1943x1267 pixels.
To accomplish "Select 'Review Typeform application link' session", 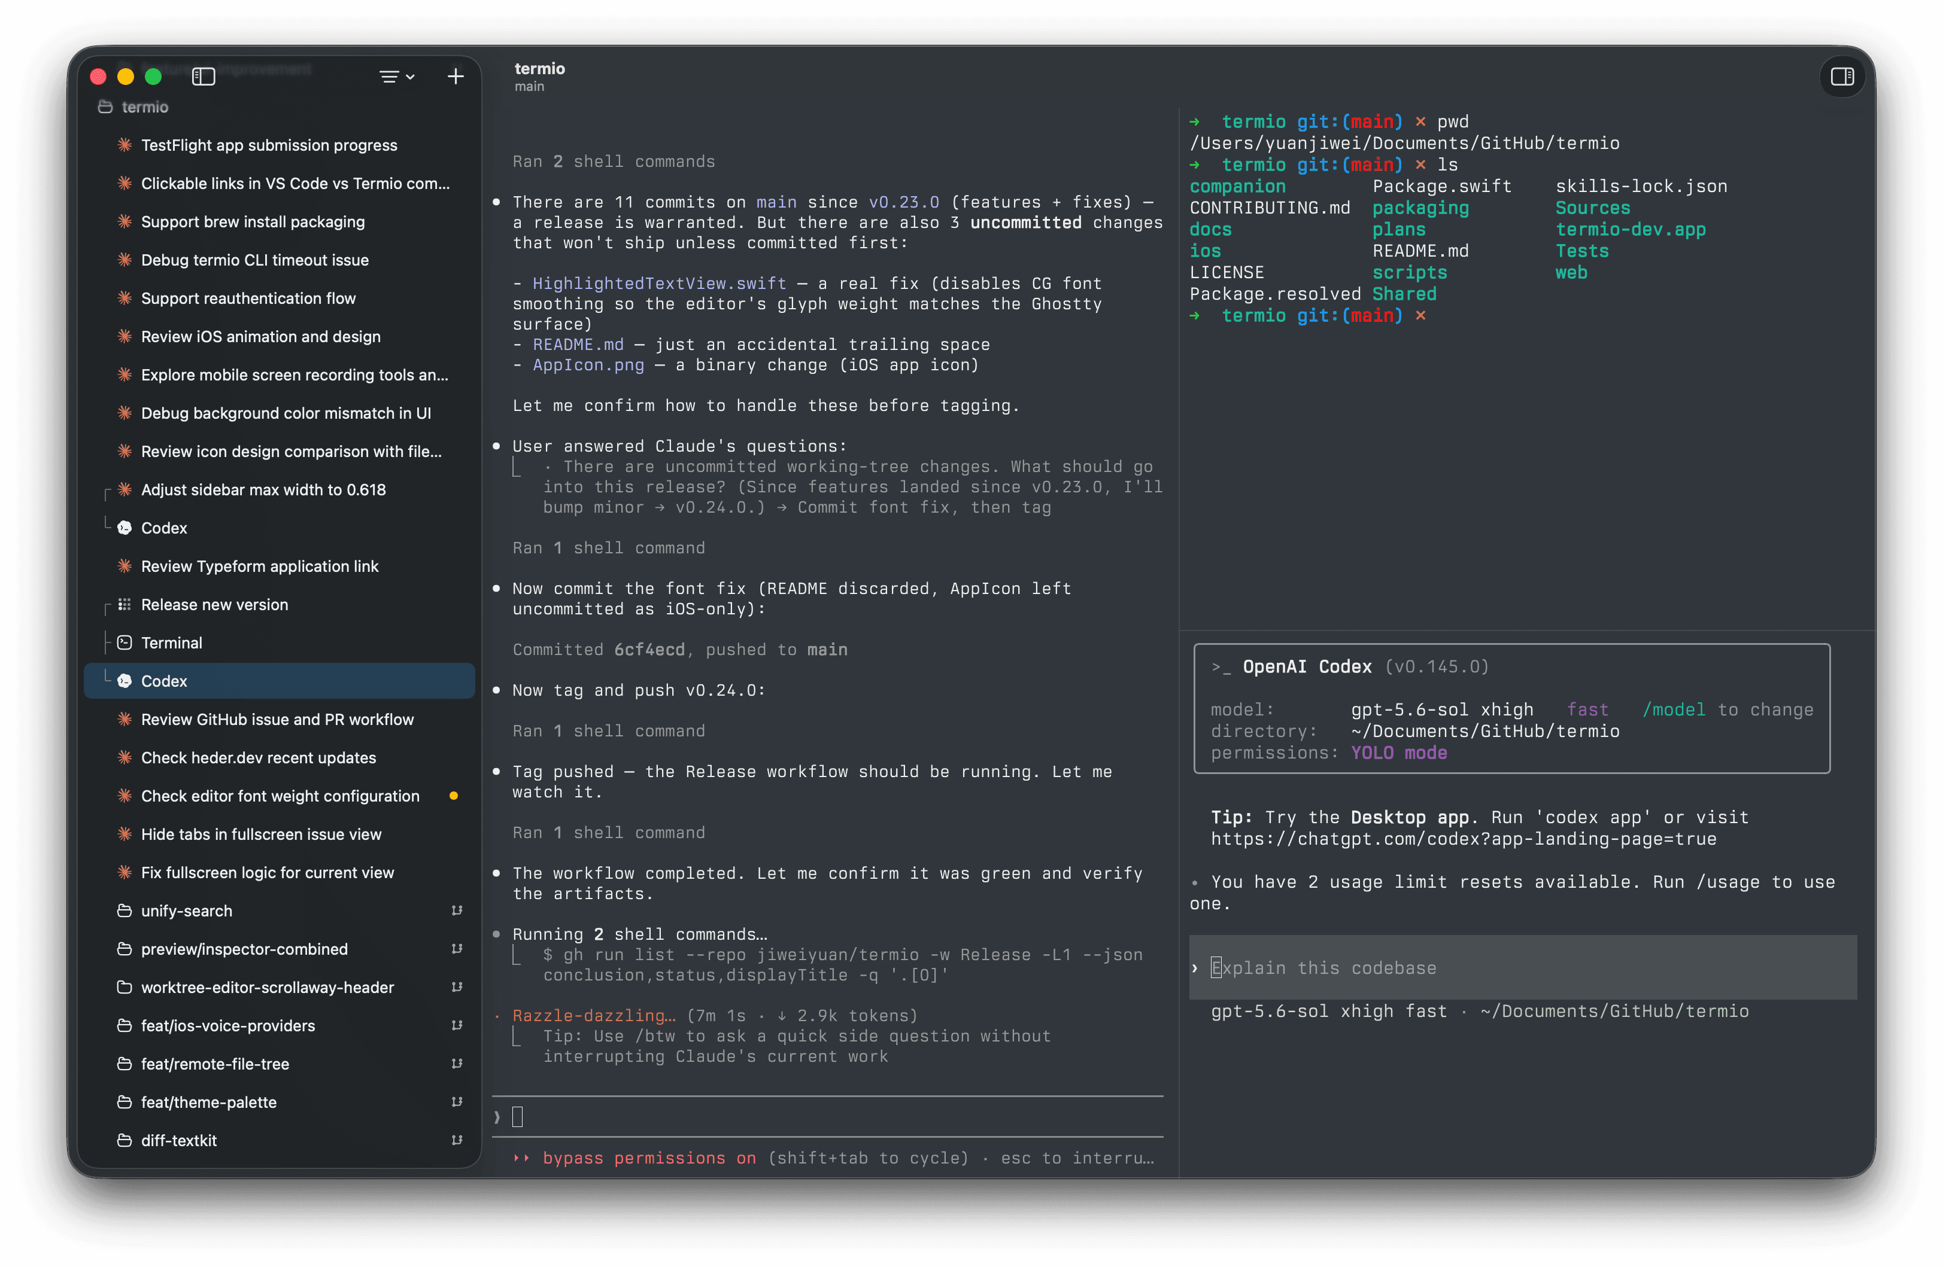I will click(x=279, y=566).
